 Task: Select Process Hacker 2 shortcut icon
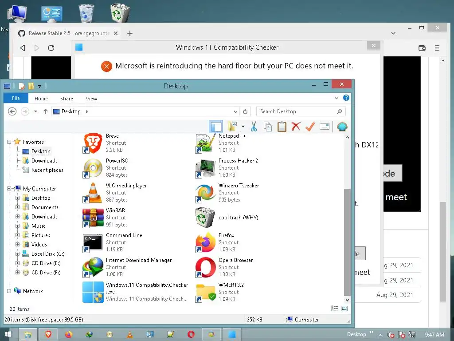coord(206,168)
